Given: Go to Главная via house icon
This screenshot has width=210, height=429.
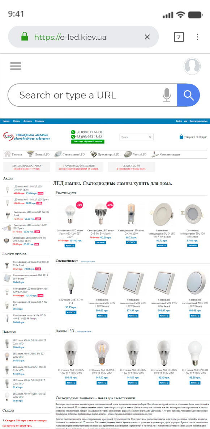Looking at the screenshot, I should coord(7,154).
